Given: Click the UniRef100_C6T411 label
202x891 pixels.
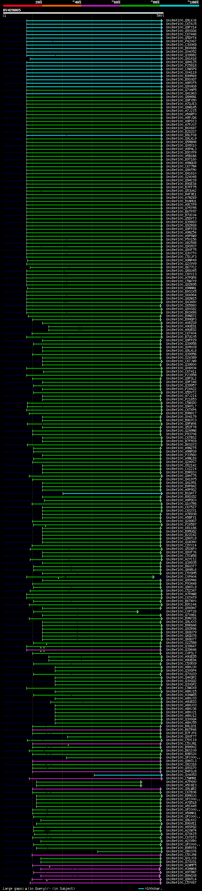Looking at the screenshot, I should click(x=181, y=371).
